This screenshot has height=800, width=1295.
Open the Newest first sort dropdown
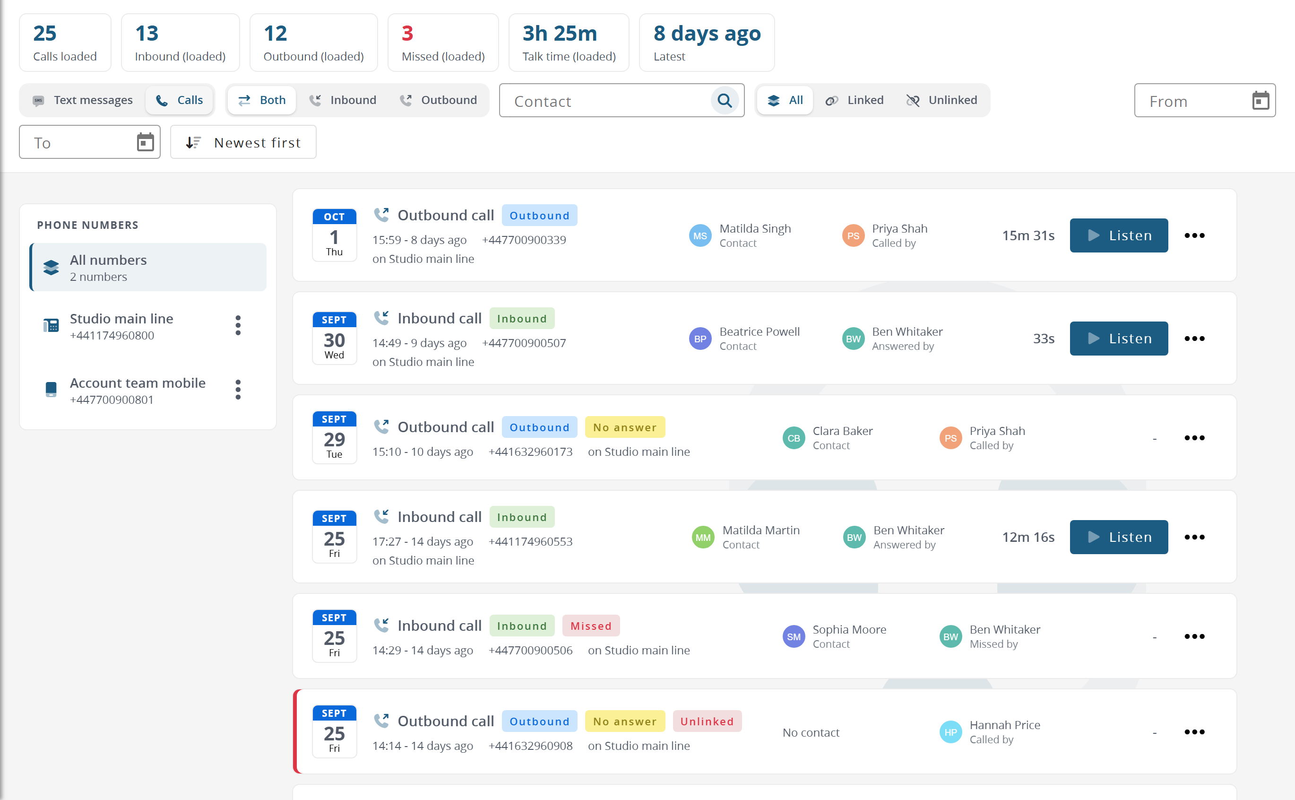coord(243,142)
